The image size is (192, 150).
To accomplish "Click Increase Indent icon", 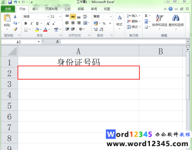I will tap(73, 29).
